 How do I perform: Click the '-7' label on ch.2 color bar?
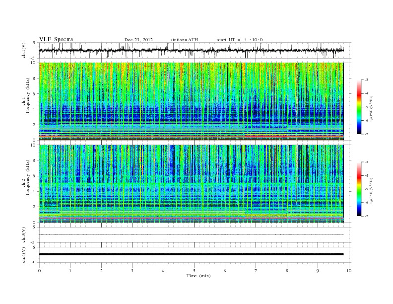(366, 216)
